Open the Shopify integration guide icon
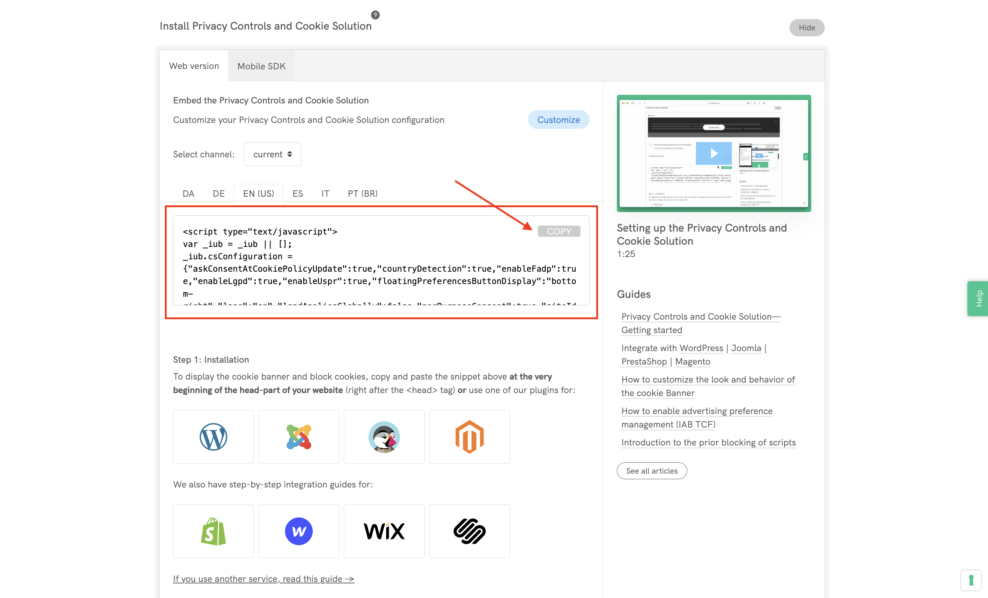988x598 pixels. coord(213,531)
